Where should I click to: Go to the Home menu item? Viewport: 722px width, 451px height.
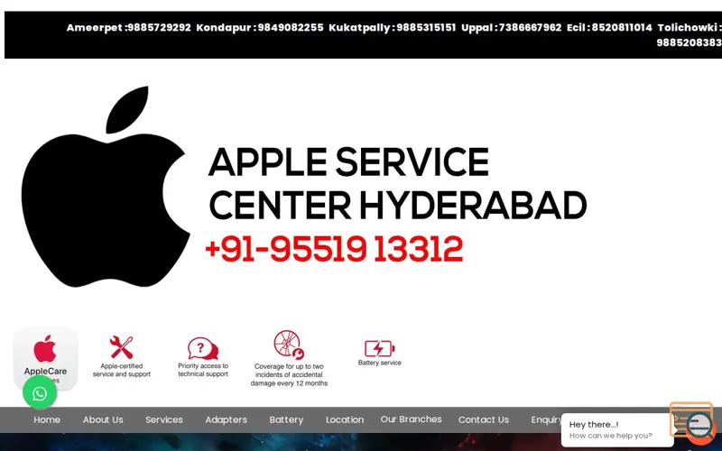tap(47, 419)
